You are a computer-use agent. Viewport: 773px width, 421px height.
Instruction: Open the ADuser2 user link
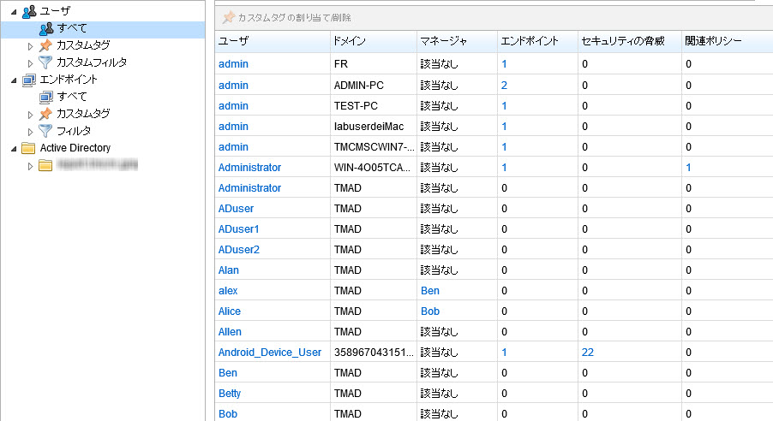point(239,250)
